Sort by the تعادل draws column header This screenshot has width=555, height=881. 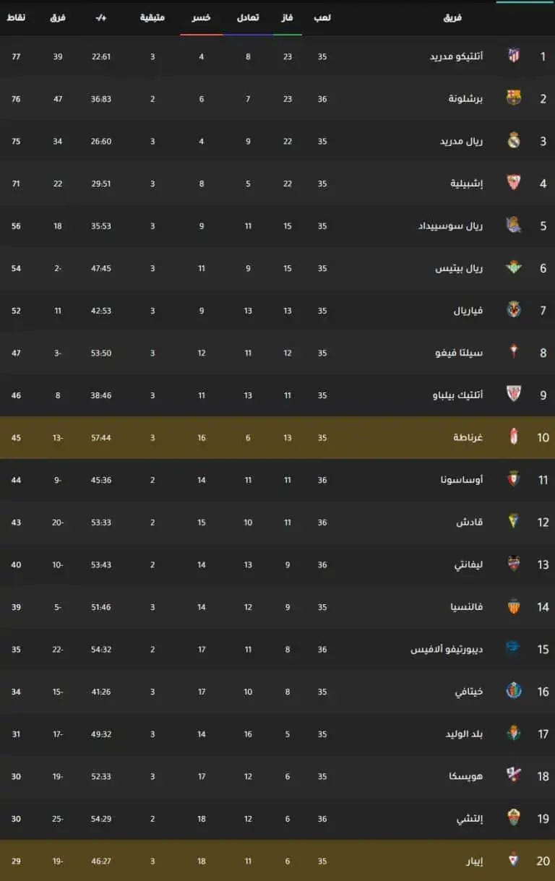point(248,17)
